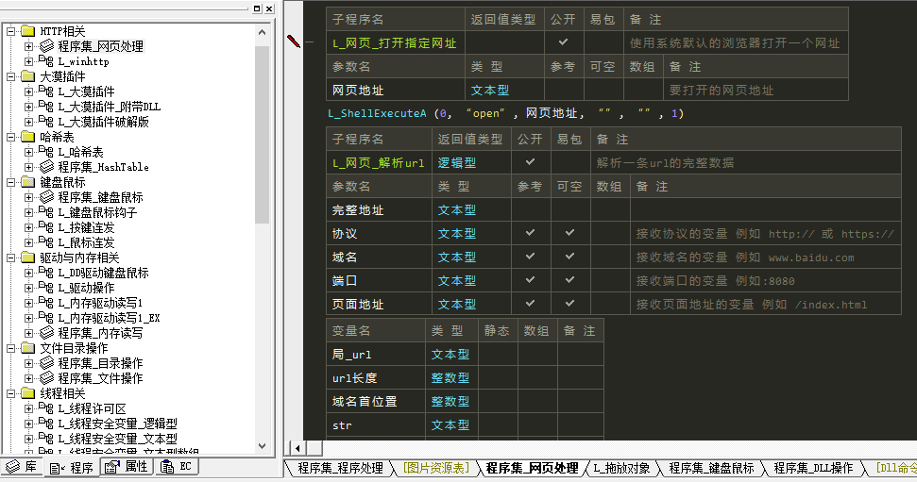Click the assembly icon of 程序集_目录操作

click(x=46, y=363)
